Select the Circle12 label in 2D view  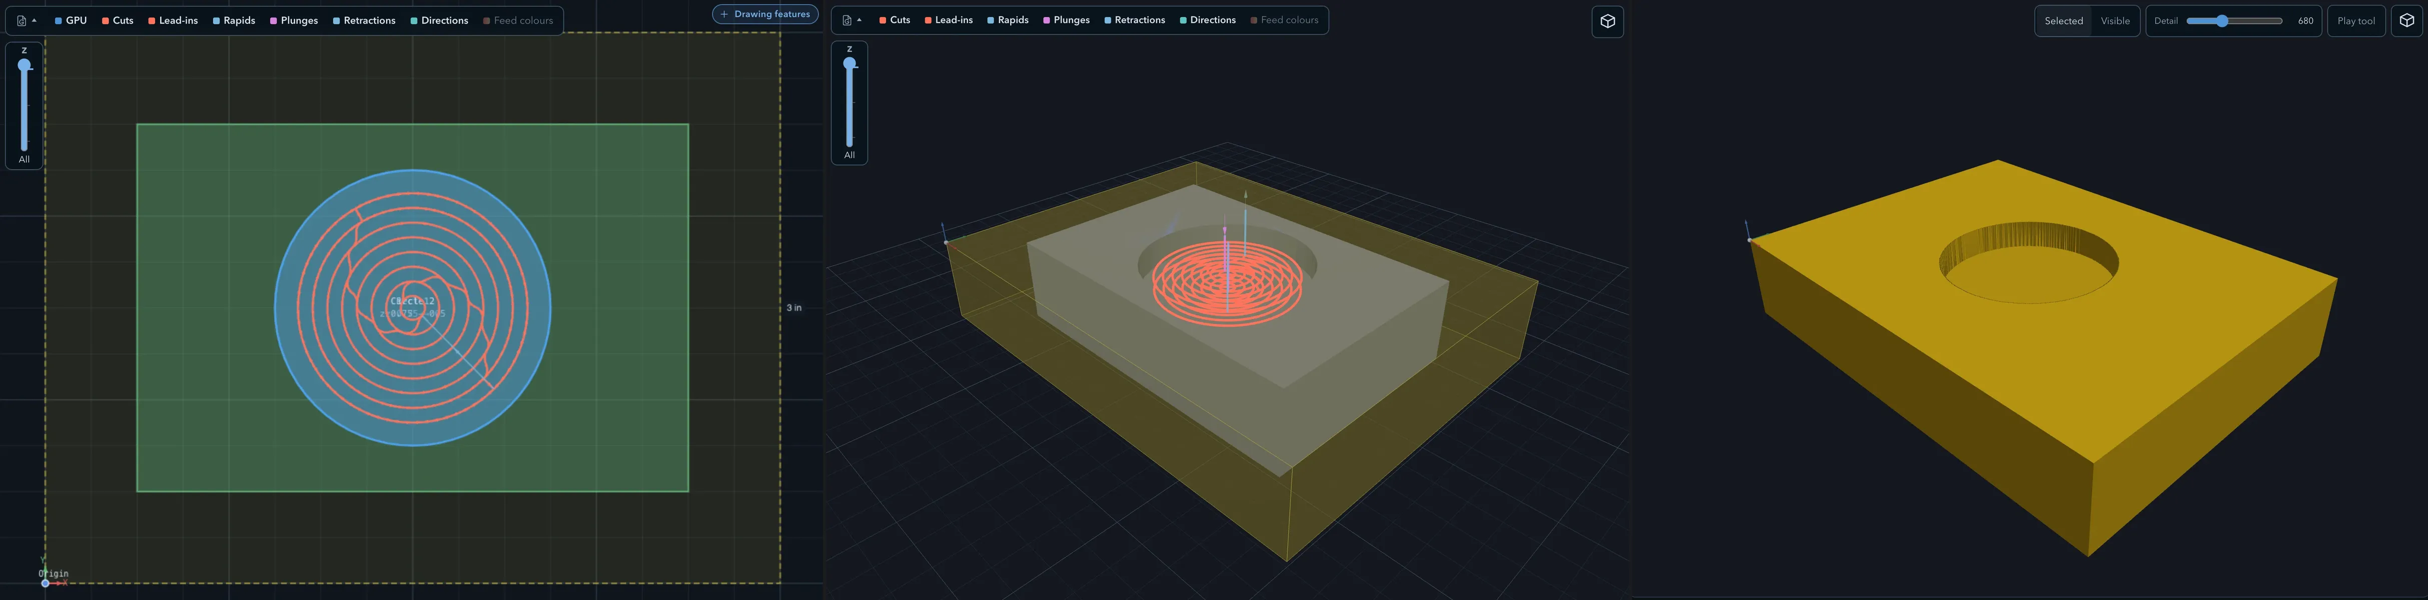coord(413,301)
